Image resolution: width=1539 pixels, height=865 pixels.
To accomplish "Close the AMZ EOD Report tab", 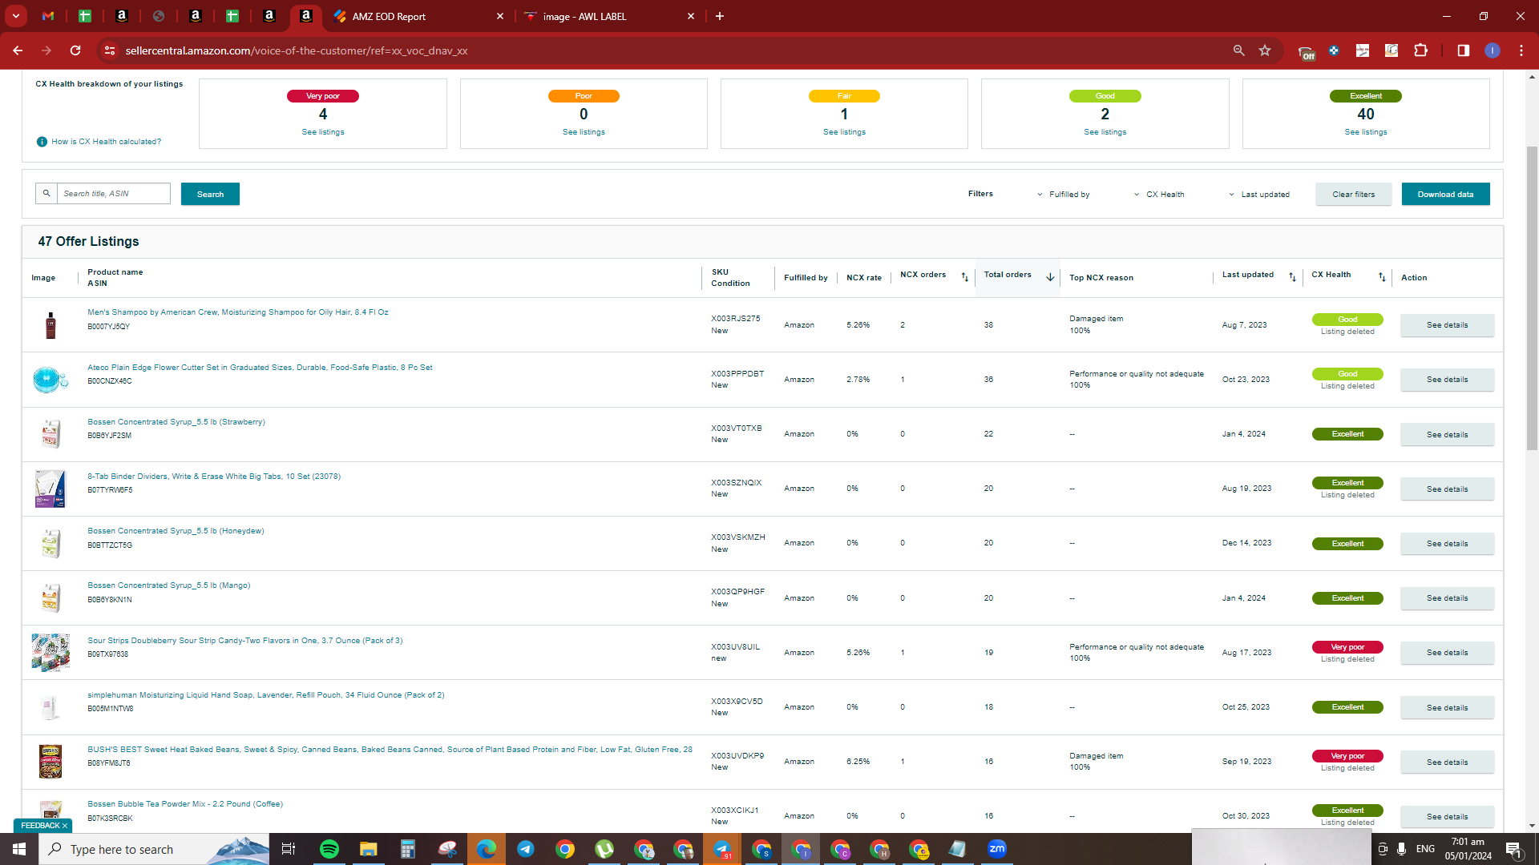I will click(x=500, y=16).
